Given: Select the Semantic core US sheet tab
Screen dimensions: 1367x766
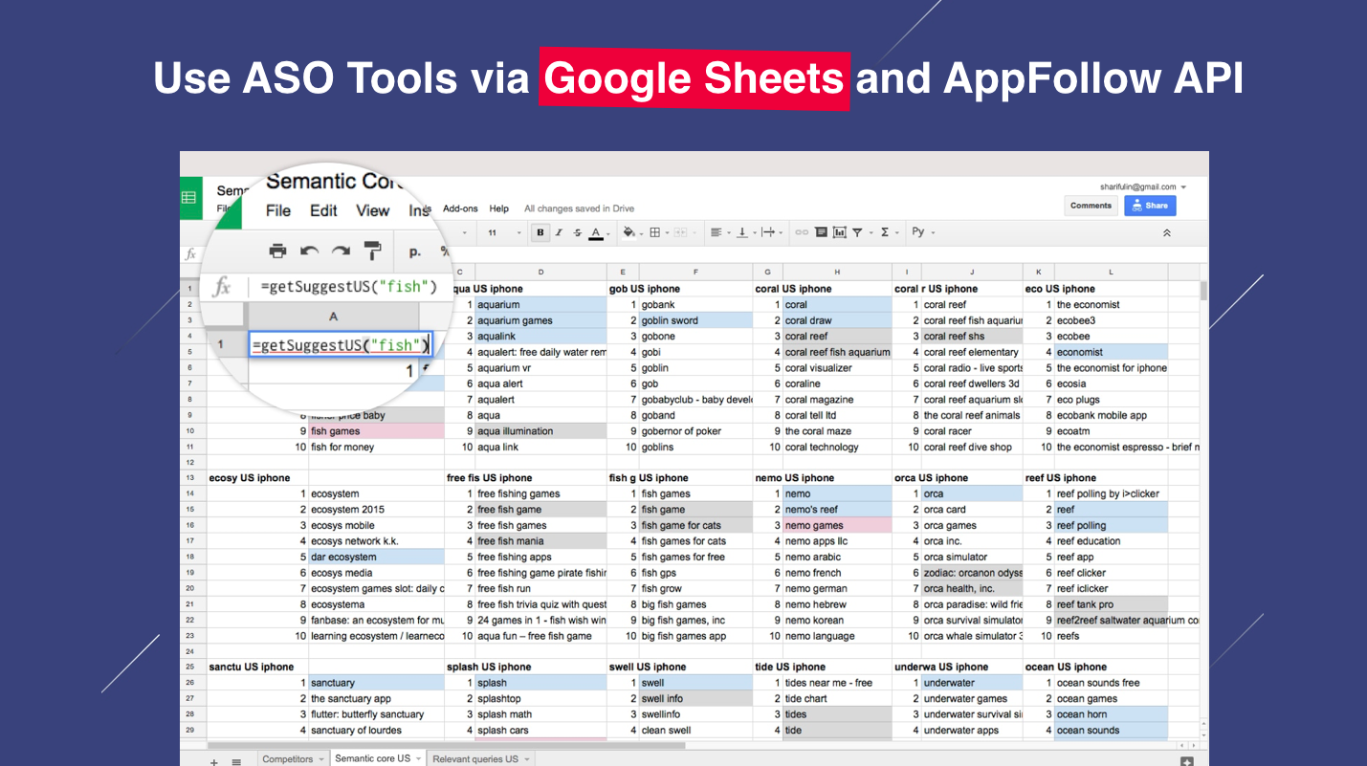Looking at the screenshot, I should pos(378,759).
